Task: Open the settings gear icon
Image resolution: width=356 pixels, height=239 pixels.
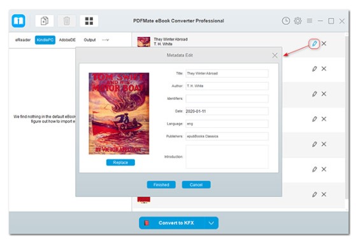Action: point(297,21)
